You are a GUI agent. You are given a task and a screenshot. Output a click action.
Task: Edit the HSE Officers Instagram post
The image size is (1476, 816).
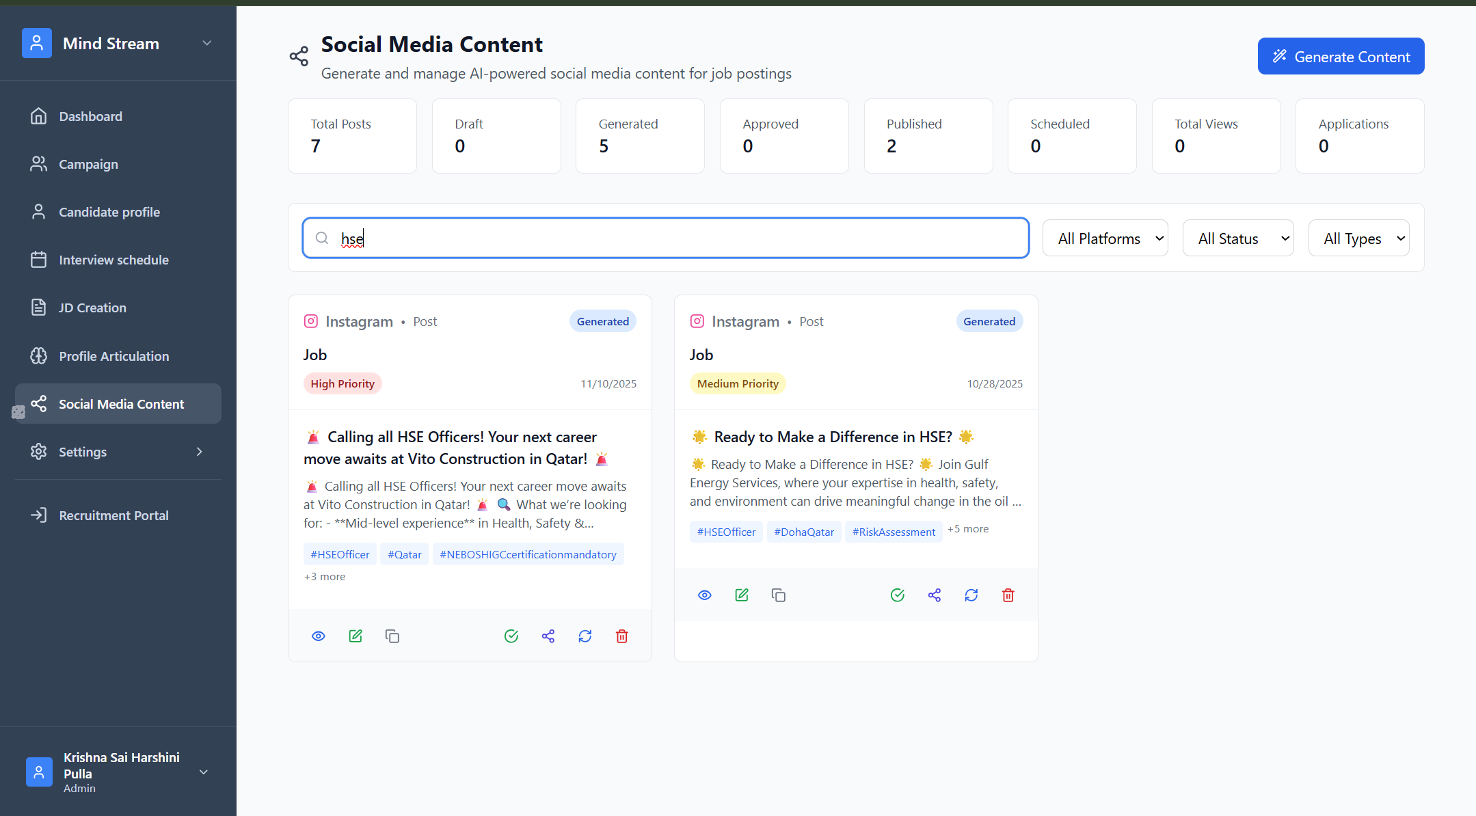click(355, 636)
